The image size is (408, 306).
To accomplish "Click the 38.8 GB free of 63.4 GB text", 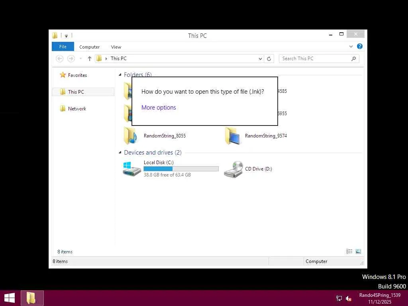I will tap(167, 175).
